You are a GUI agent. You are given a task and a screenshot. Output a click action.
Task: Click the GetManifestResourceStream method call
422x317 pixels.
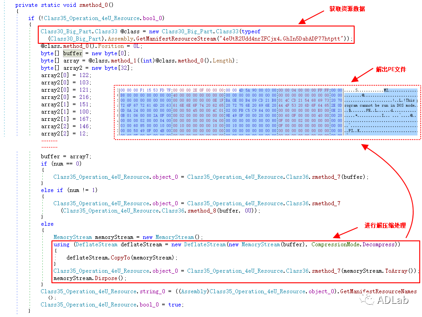pos(176,39)
